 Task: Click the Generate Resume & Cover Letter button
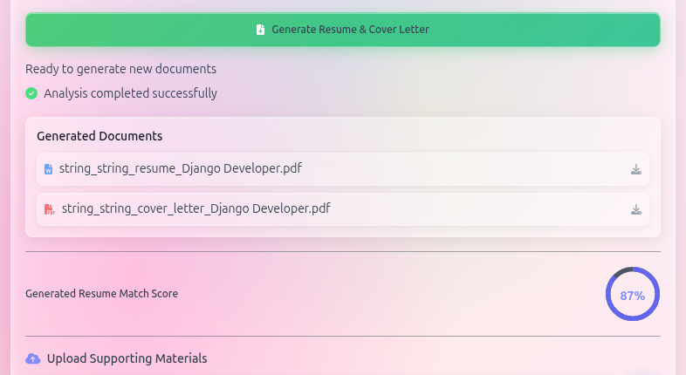342,30
